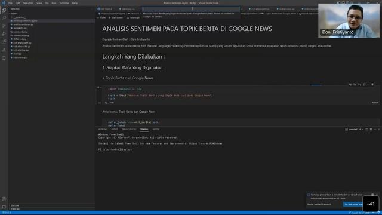Add a new terminal with plus icon
Image resolution: width=382 pixels, height=215 pixels.
pyautogui.click(x=360, y=130)
